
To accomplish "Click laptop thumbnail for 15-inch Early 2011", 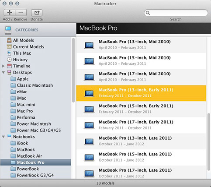I will [89, 109].
